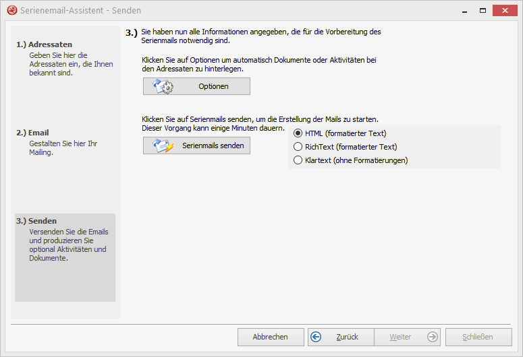Jump to step 1.) Adressaten in the sidebar
Image resolution: width=523 pixels, height=357 pixels.
(x=45, y=44)
